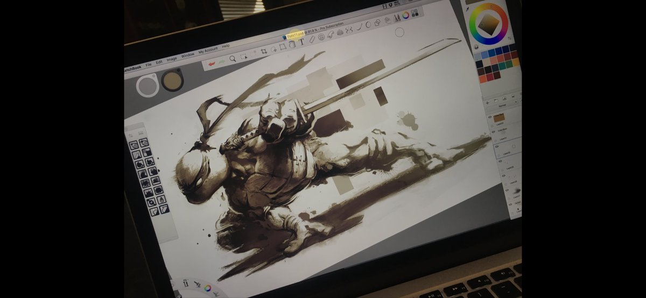The height and width of the screenshot is (298, 646).
Task: Open the Window menu
Action: (x=188, y=55)
